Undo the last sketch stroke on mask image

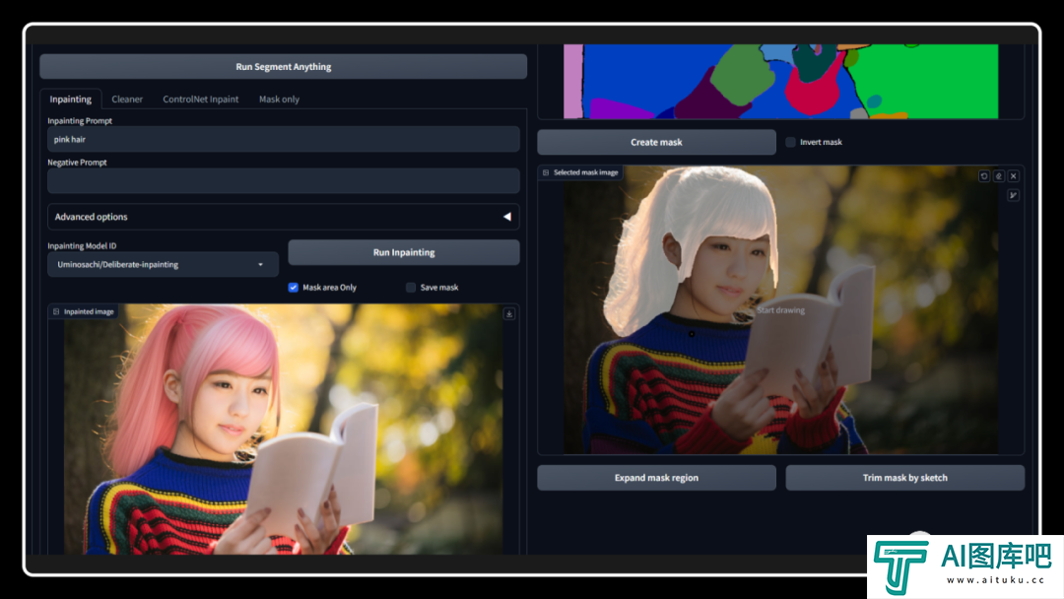click(x=984, y=175)
